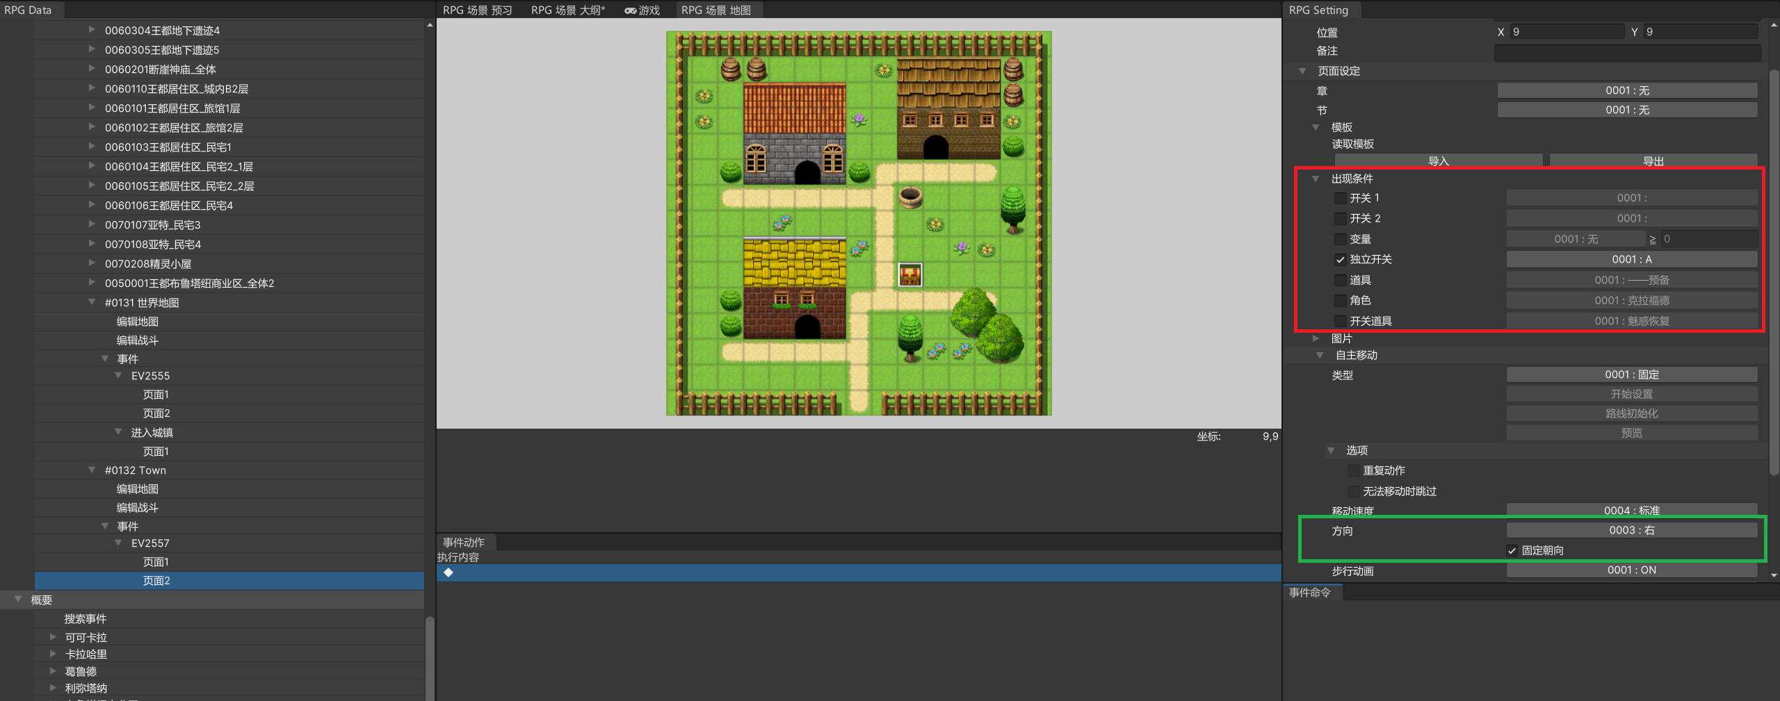Collapse the #0132 Town tree node

[92, 470]
